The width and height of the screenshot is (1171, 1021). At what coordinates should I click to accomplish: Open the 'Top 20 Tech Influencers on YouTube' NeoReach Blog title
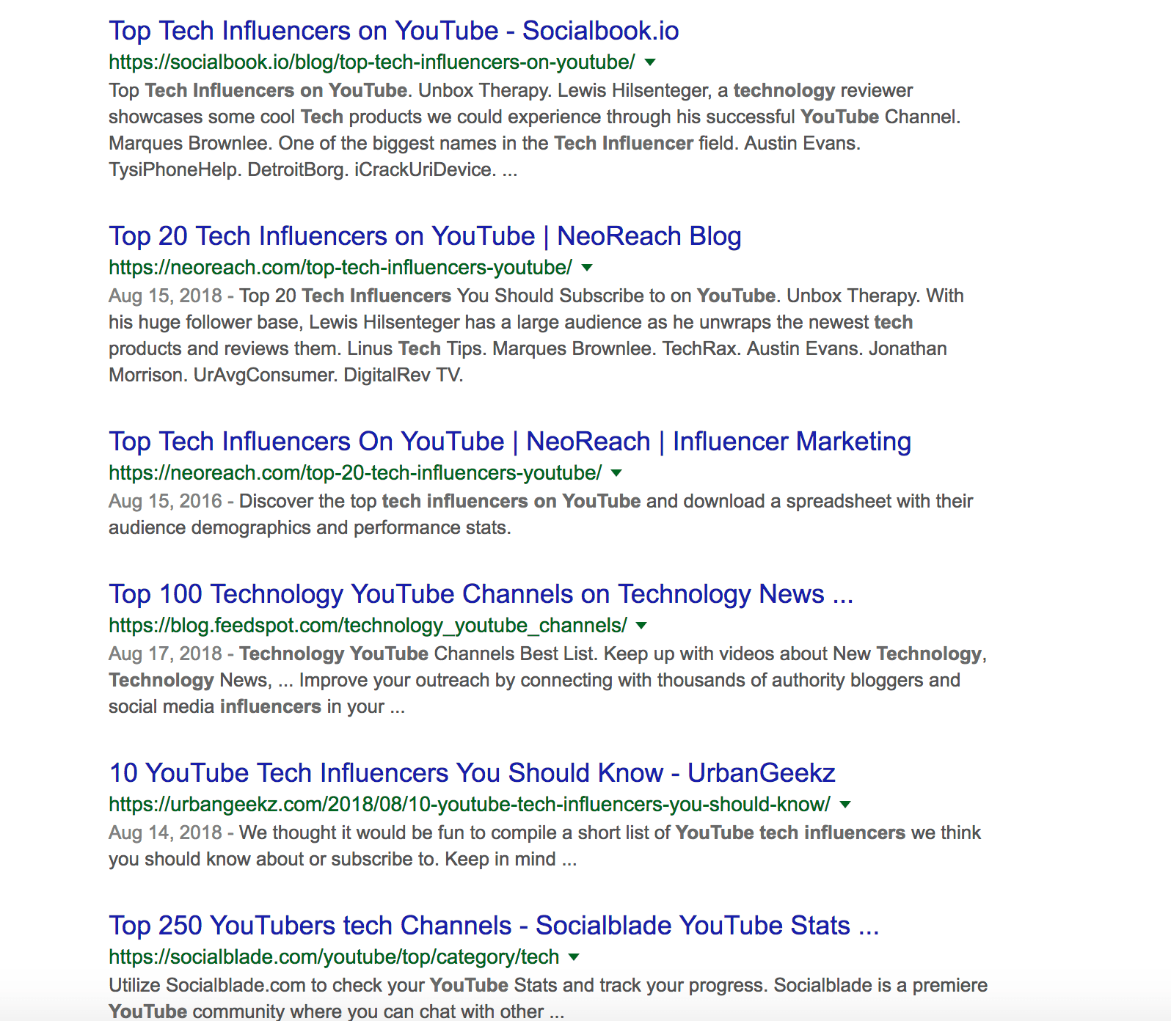pyautogui.click(x=425, y=236)
